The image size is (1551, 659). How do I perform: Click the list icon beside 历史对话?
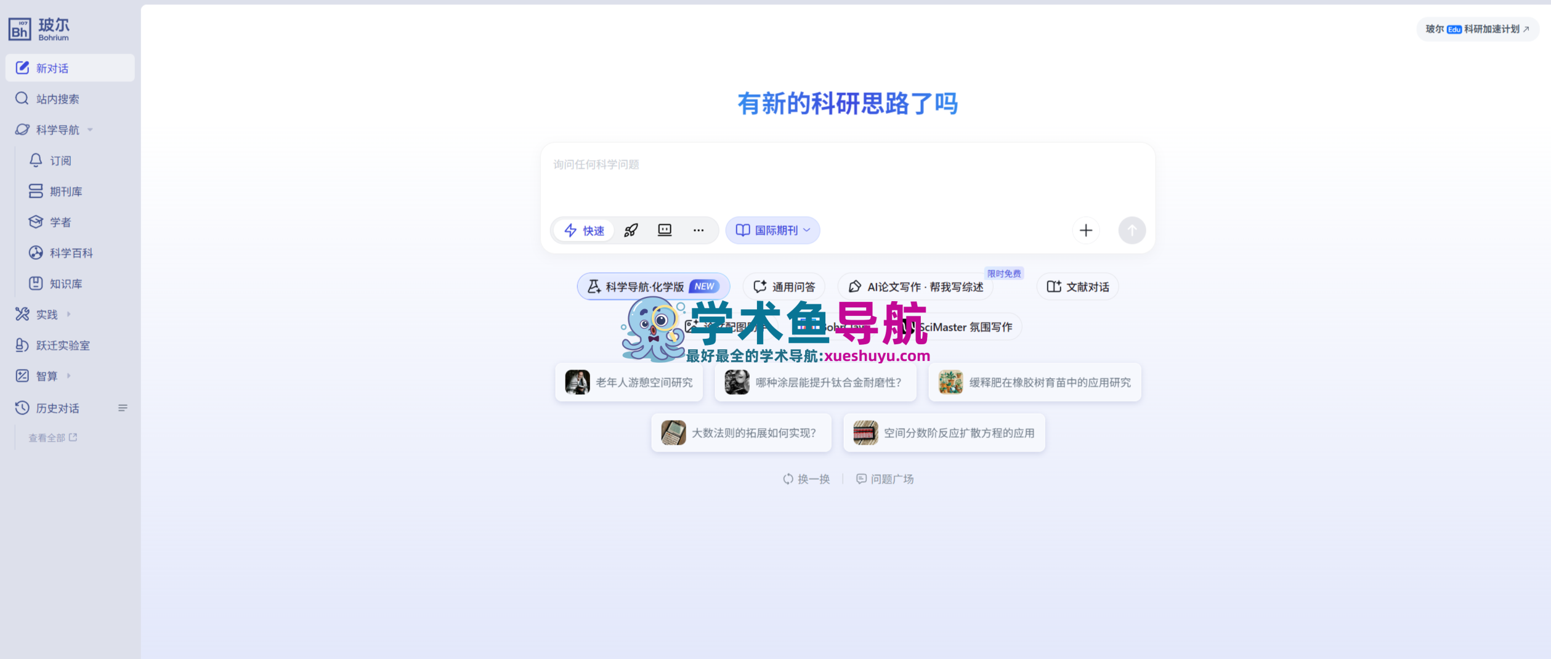coord(123,408)
